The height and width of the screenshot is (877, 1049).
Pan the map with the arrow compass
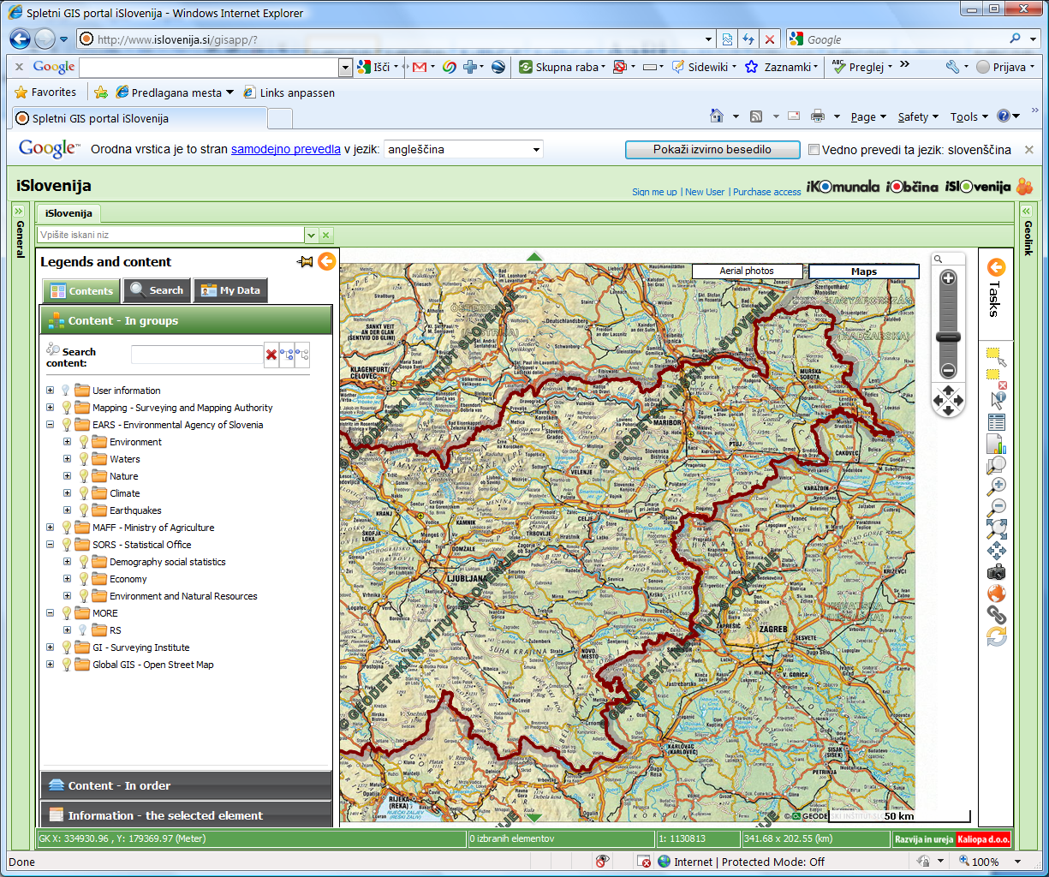[948, 400]
